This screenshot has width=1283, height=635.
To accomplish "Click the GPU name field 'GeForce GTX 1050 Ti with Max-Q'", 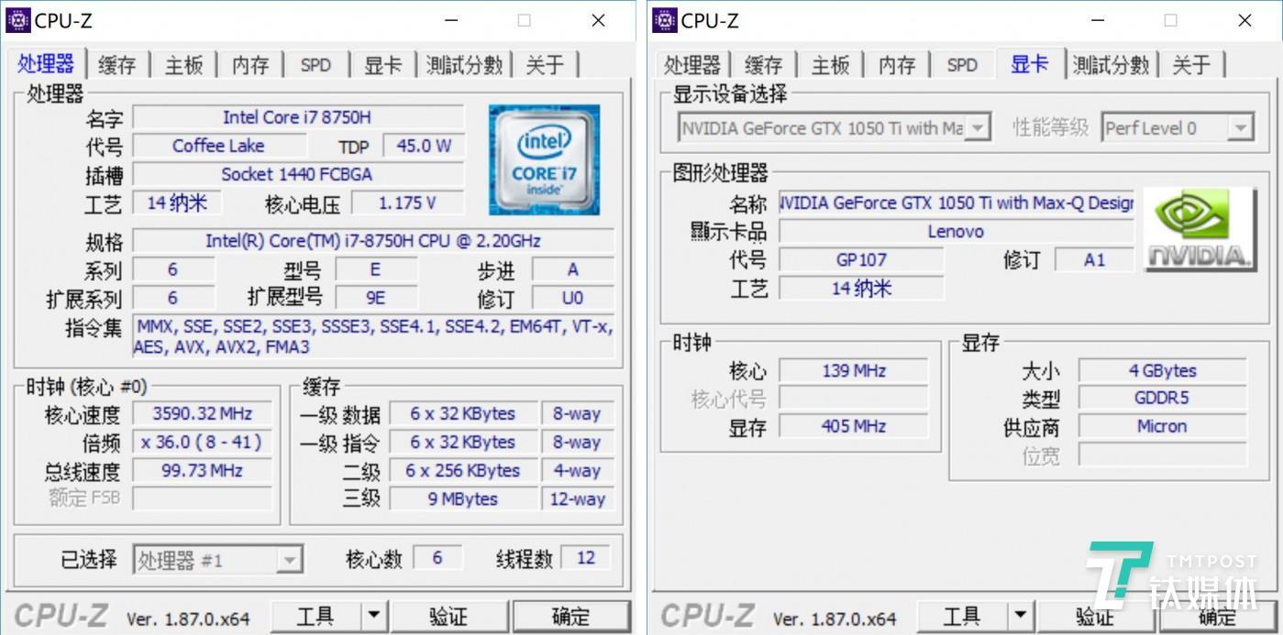I will click(x=957, y=203).
